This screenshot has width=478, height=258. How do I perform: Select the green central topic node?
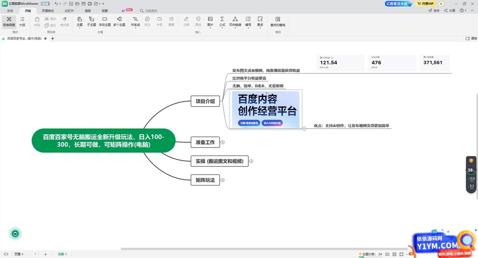pos(104,140)
